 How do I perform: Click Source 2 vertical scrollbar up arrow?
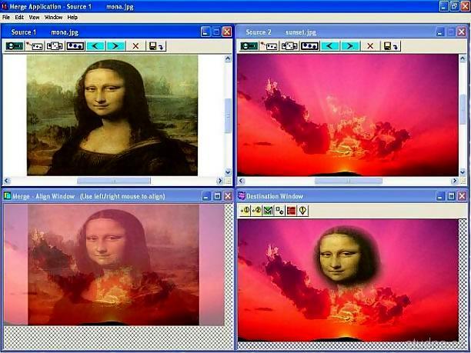[x=463, y=58]
